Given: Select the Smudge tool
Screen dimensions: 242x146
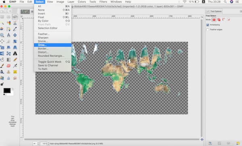Looking at the screenshot, I should pyautogui.click(x=15, y=78).
